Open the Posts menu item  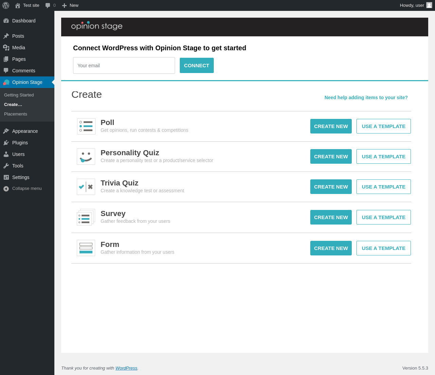(x=27, y=36)
